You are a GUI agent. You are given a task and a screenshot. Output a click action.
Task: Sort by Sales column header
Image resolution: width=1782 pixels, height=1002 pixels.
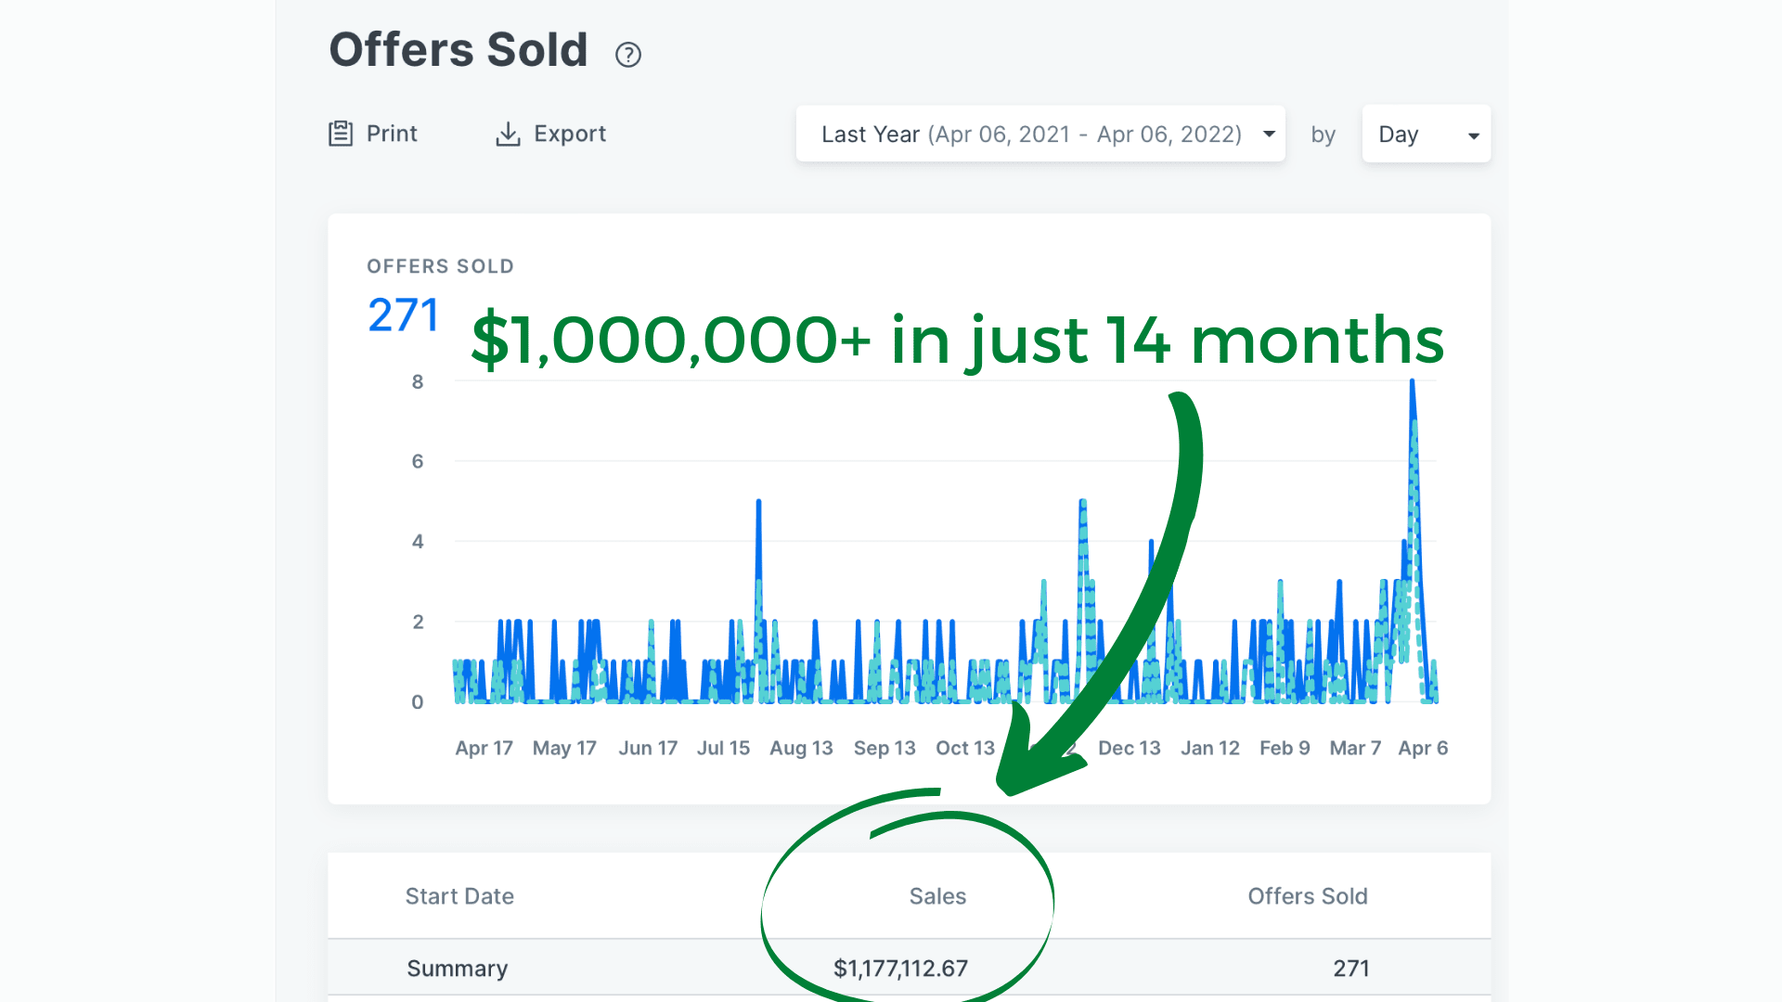[x=937, y=896]
